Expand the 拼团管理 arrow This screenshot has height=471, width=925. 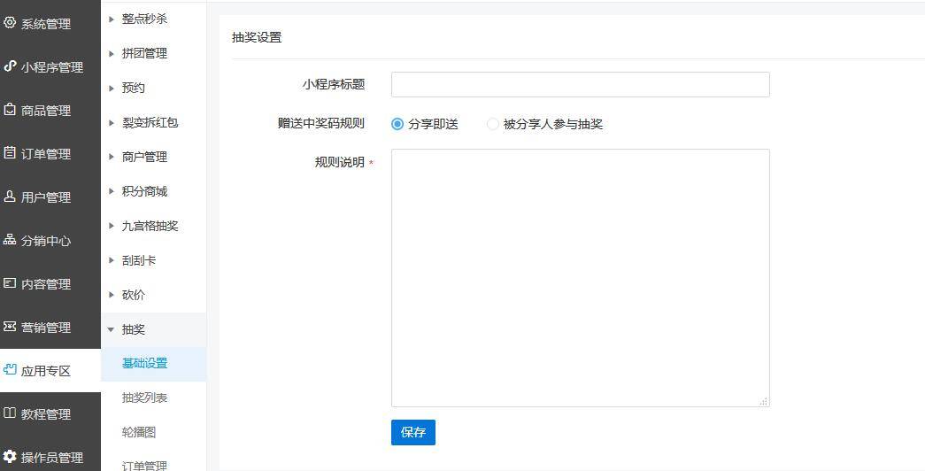tap(111, 54)
